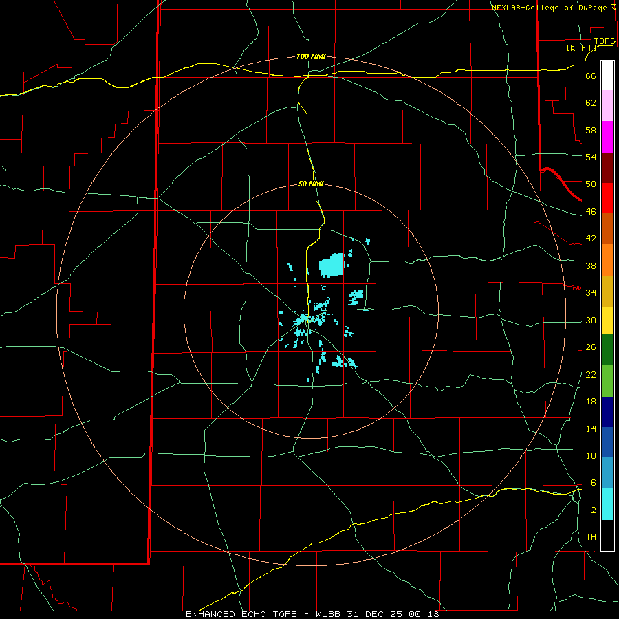Choose the navy blue legend band
Viewport: 619px width, 619px height.
point(607,412)
